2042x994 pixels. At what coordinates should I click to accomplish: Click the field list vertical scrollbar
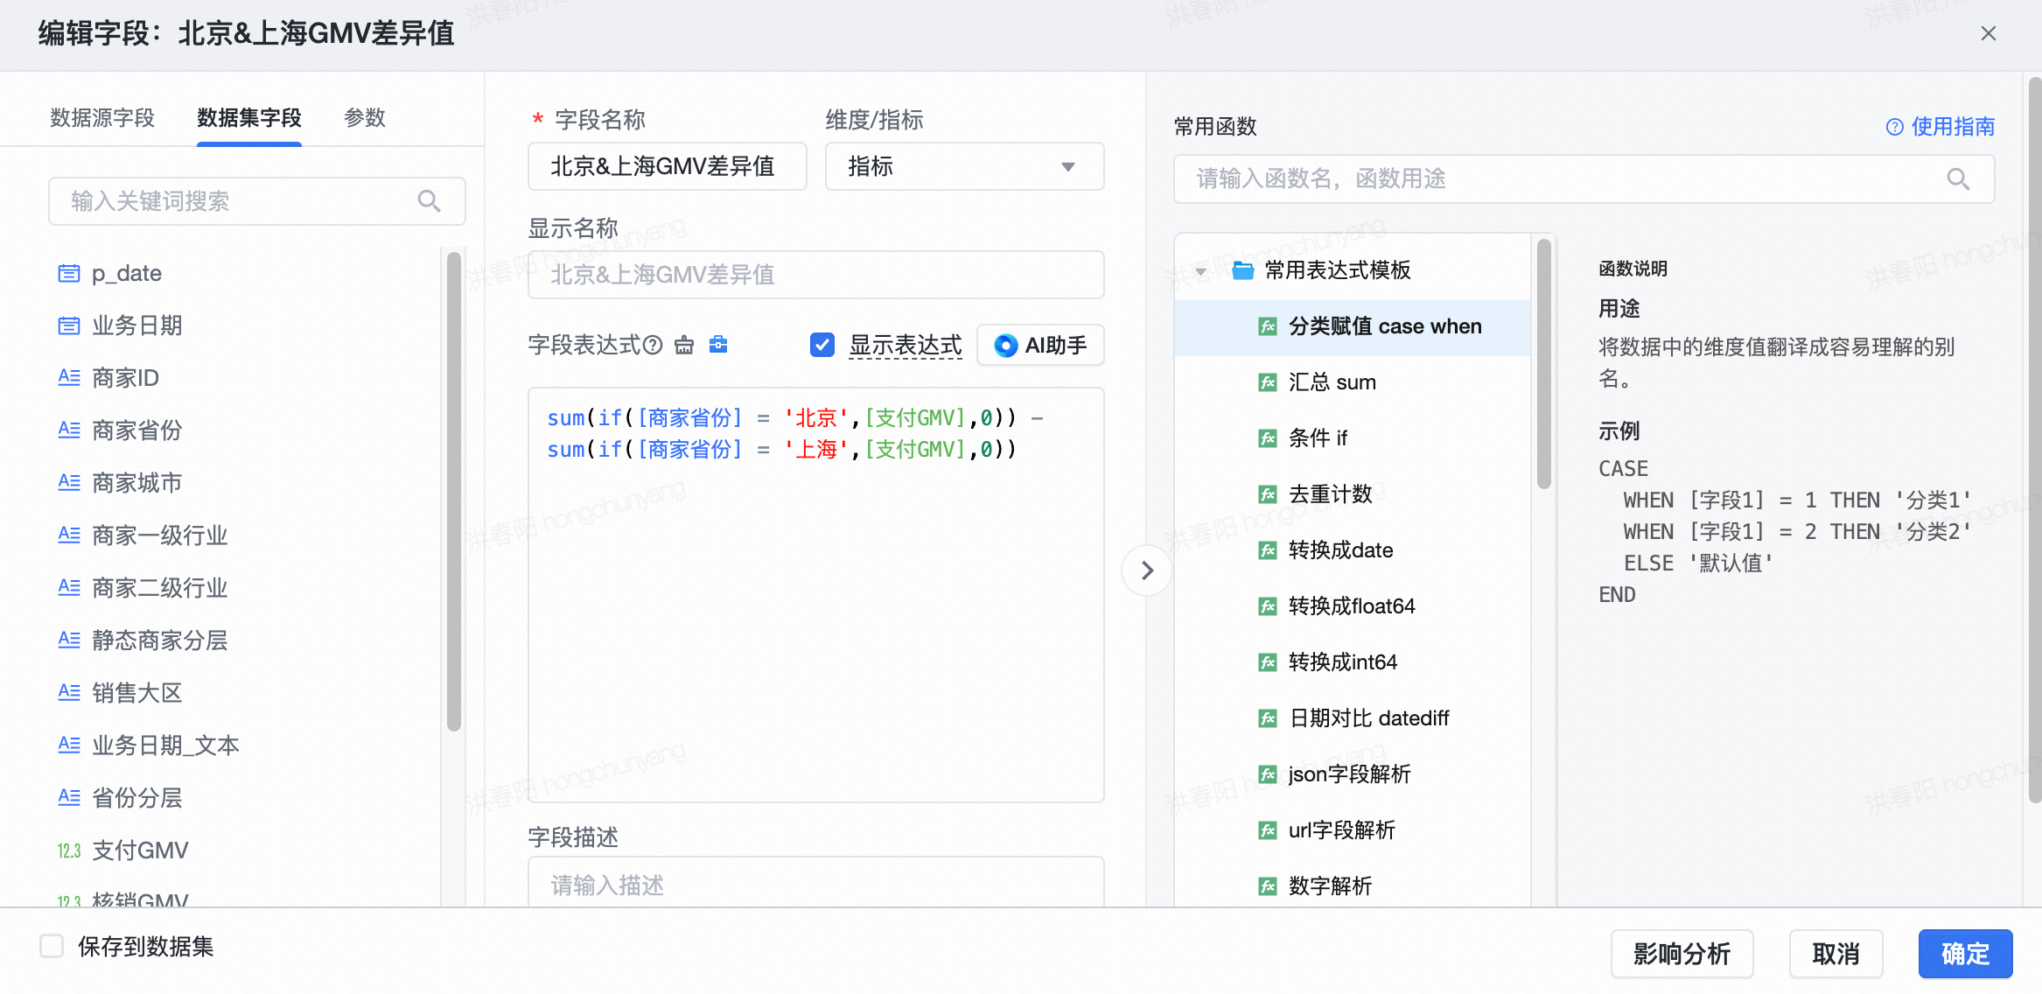click(453, 490)
